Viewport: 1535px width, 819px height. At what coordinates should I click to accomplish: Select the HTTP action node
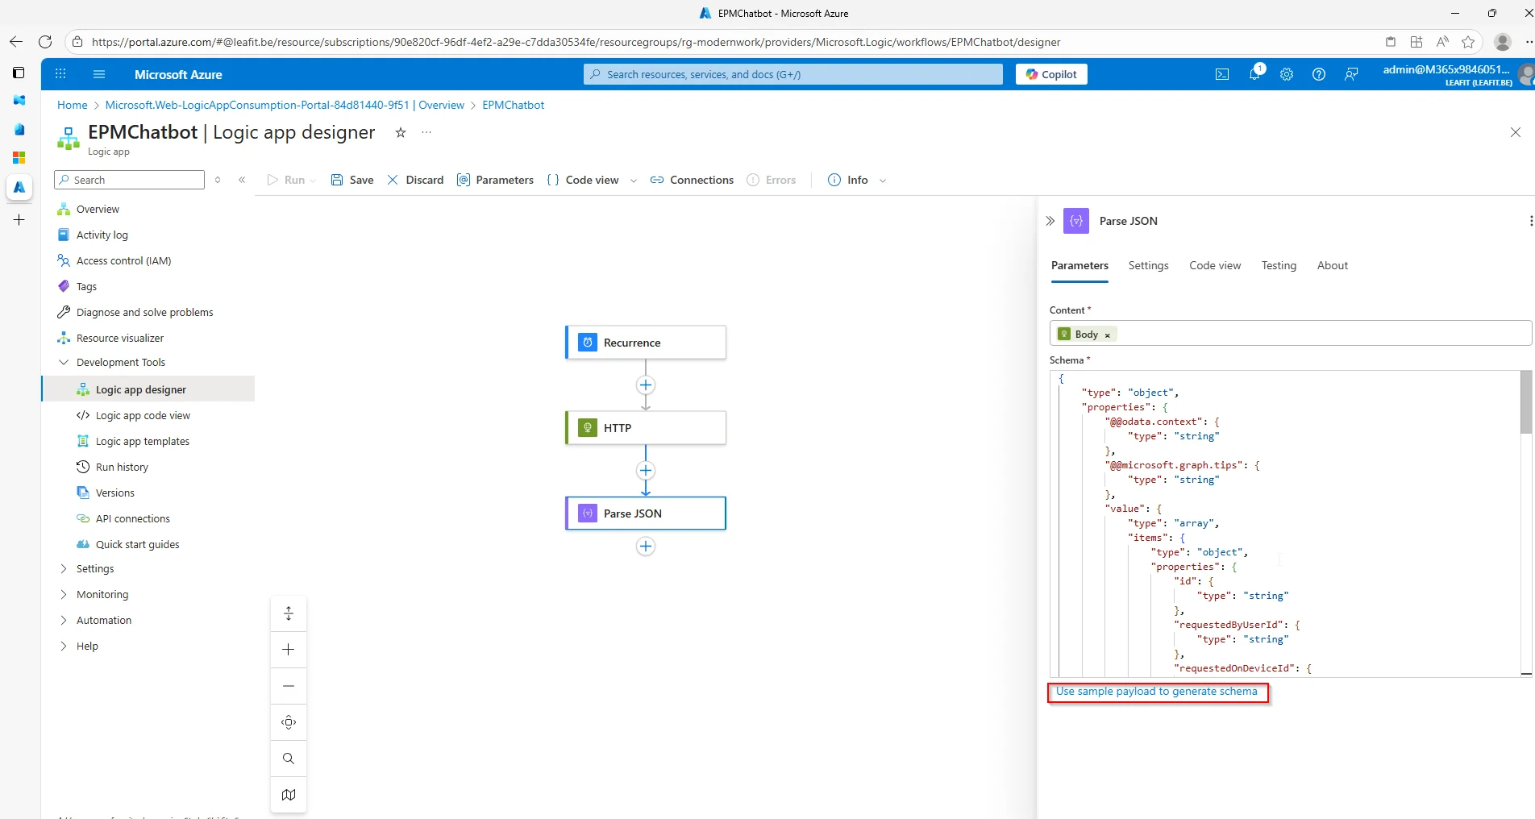click(x=646, y=428)
